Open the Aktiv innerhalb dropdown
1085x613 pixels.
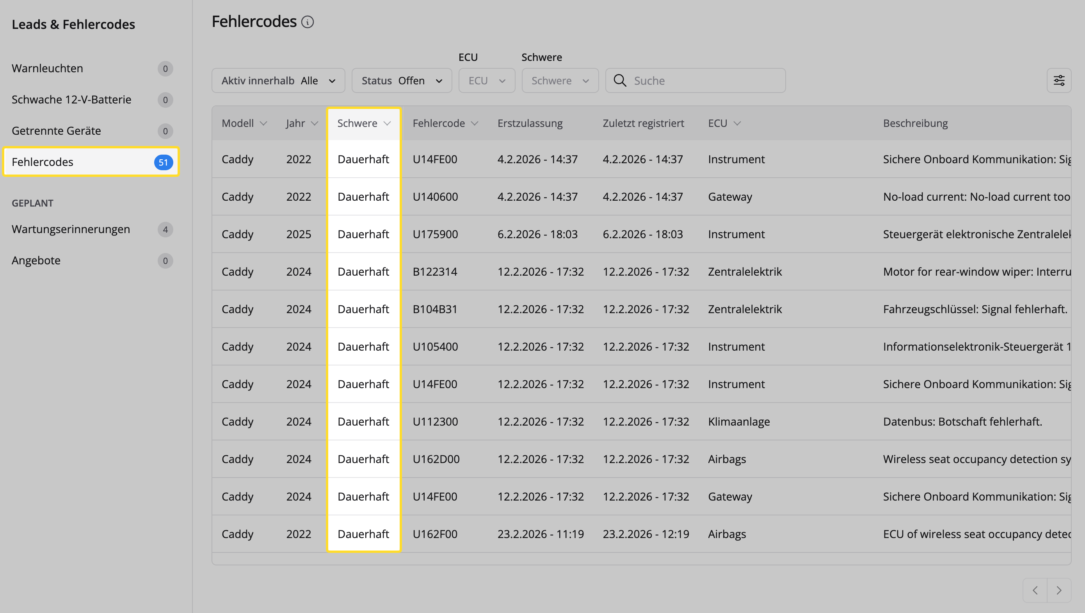tap(278, 80)
